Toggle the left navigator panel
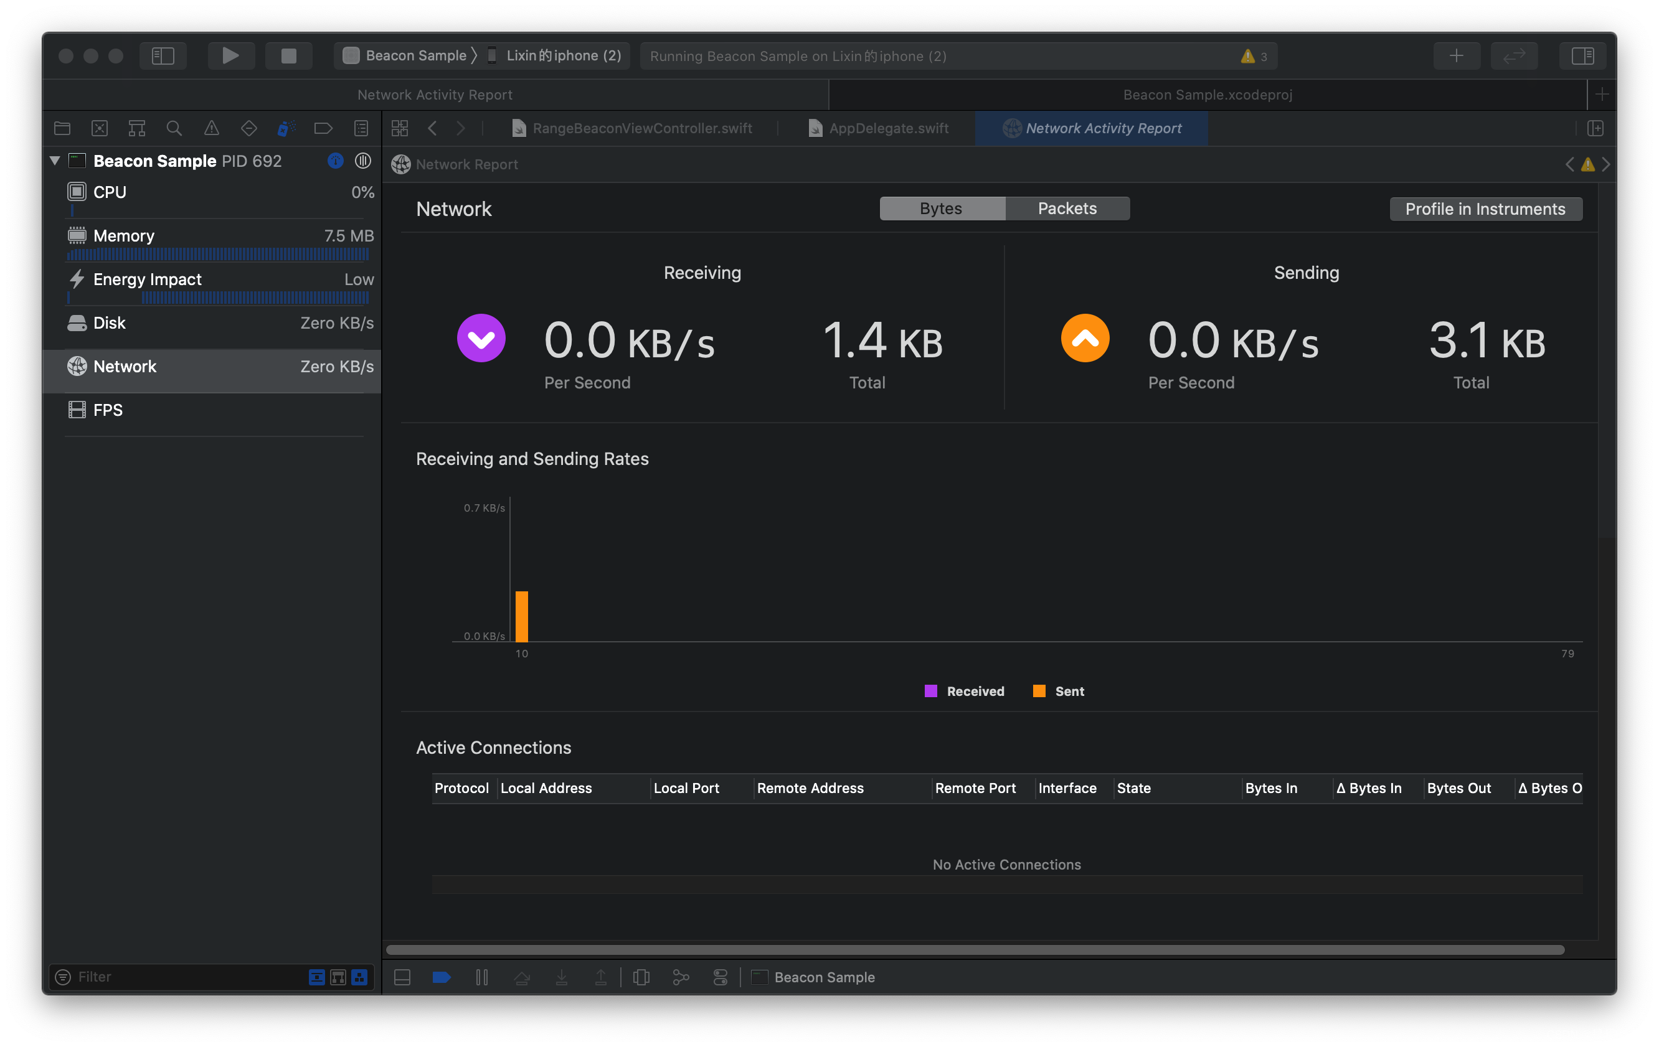1659x1047 pixels. (163, 56)
